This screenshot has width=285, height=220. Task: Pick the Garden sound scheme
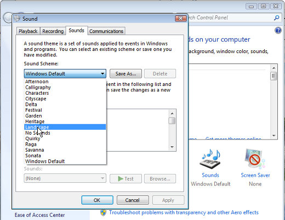point(65,115)
